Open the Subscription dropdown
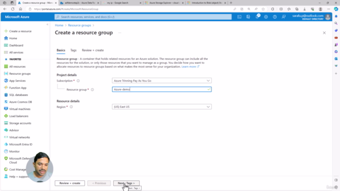 (161, 81)
